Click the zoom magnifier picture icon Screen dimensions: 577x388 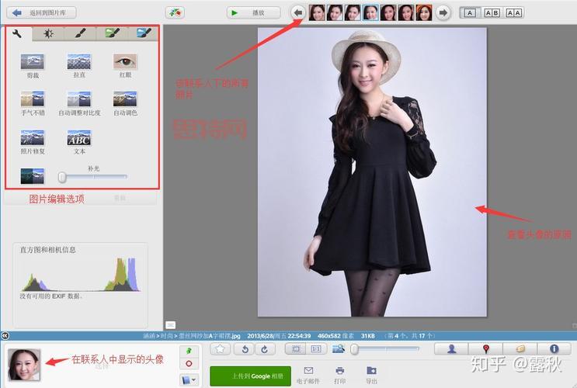[x=339, y=348]
